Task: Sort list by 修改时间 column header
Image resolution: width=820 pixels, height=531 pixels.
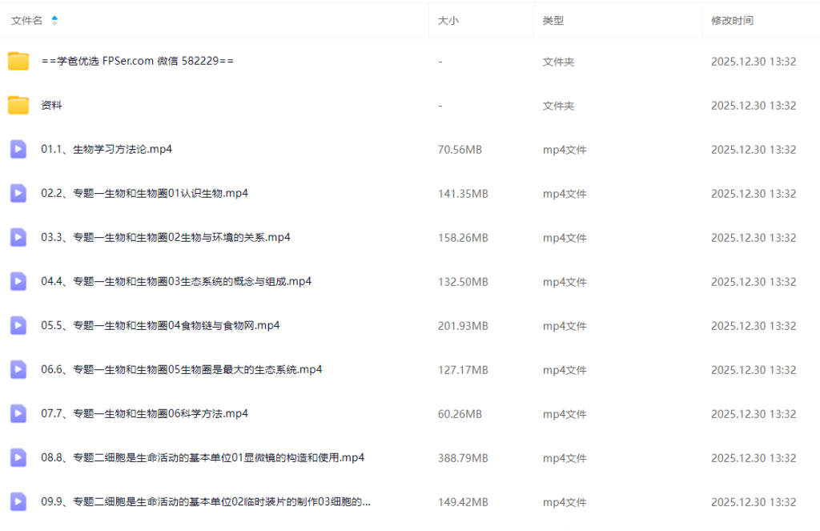Action: [732, 21]
